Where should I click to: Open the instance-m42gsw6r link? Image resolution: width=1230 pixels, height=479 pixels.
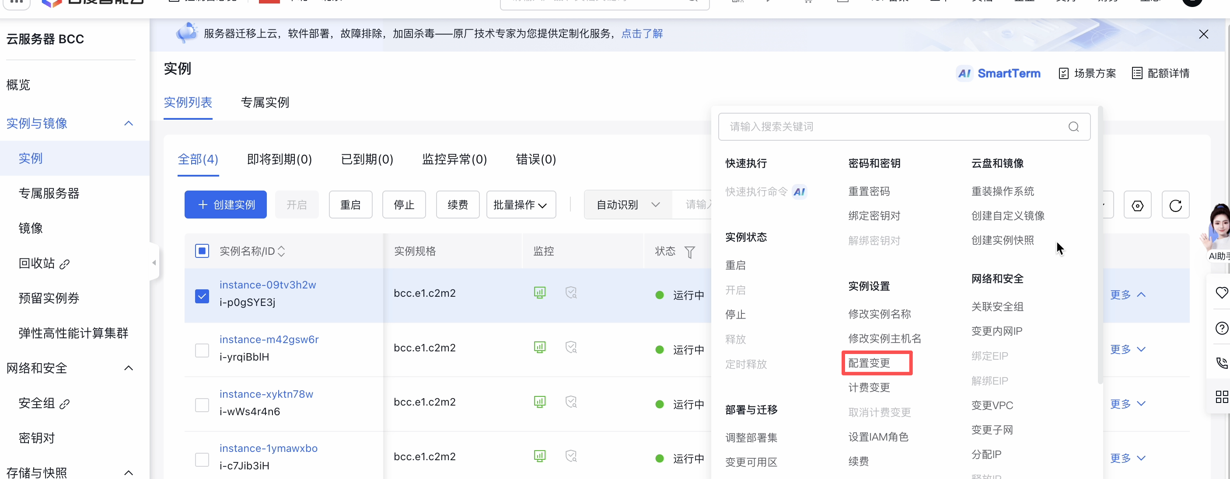coord(269,339)
